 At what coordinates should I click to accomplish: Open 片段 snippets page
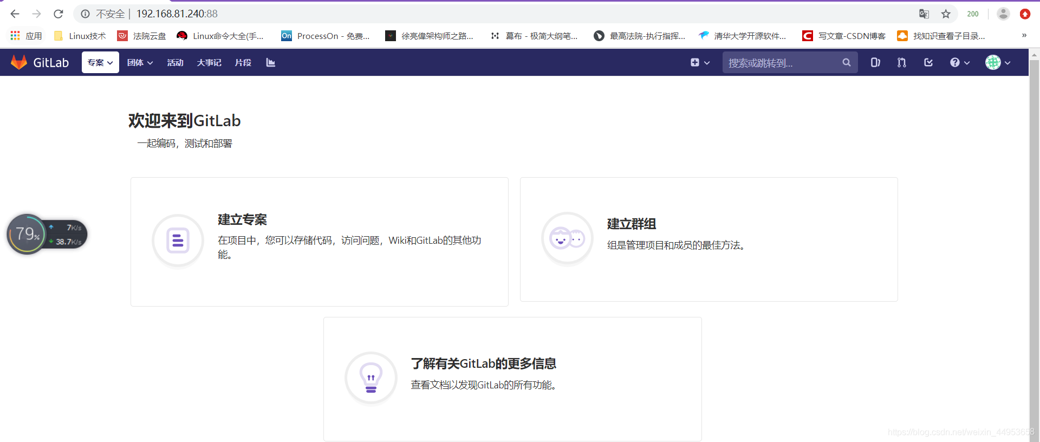[x=243, y=63]
